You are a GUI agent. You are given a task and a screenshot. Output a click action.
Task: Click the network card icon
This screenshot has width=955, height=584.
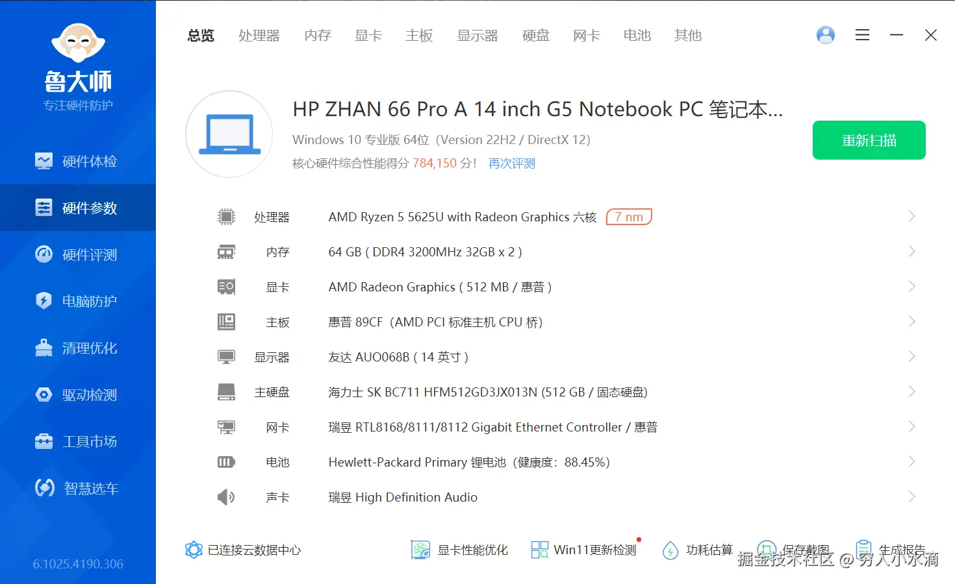coord(226,427)
